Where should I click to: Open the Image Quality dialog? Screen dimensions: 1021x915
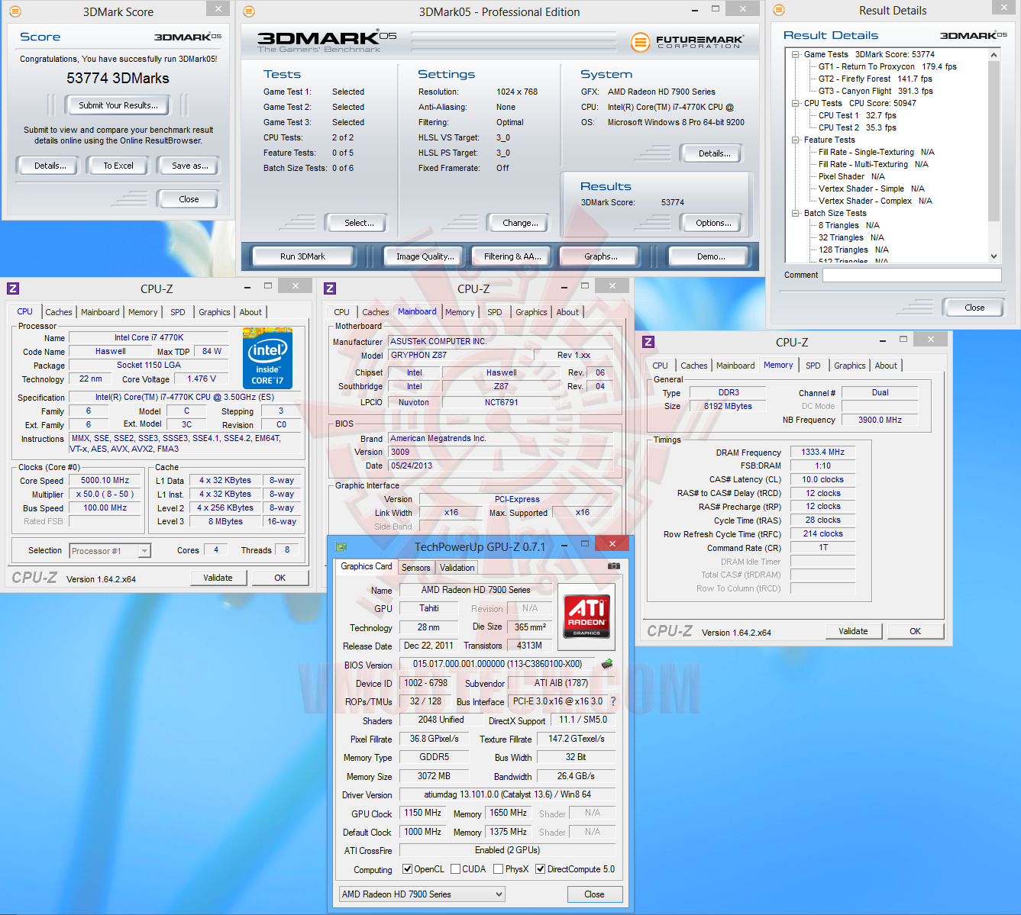coord(425,256)
